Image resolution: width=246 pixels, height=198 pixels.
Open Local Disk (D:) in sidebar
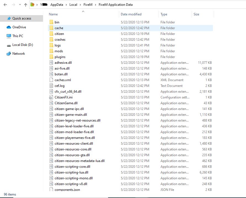coord(23,45)
